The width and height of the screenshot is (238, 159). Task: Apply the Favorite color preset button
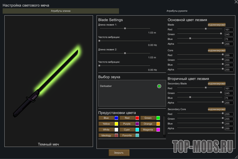127,135
